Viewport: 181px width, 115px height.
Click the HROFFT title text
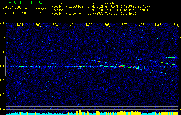tap(18, 2)
